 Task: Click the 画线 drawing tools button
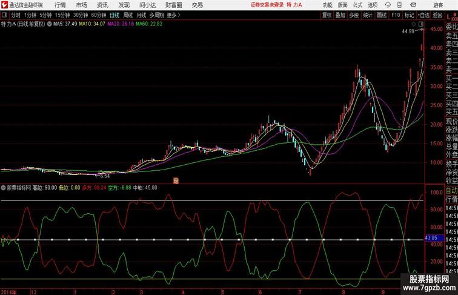coord(382,15)
